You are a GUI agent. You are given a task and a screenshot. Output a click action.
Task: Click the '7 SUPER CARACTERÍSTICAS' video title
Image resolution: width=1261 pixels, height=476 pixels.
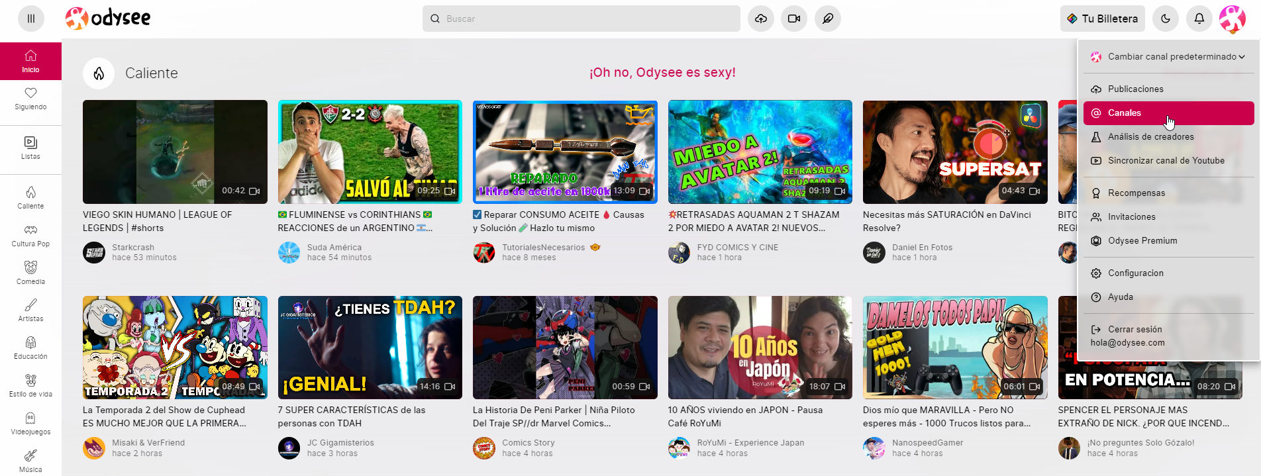[352, 416]
